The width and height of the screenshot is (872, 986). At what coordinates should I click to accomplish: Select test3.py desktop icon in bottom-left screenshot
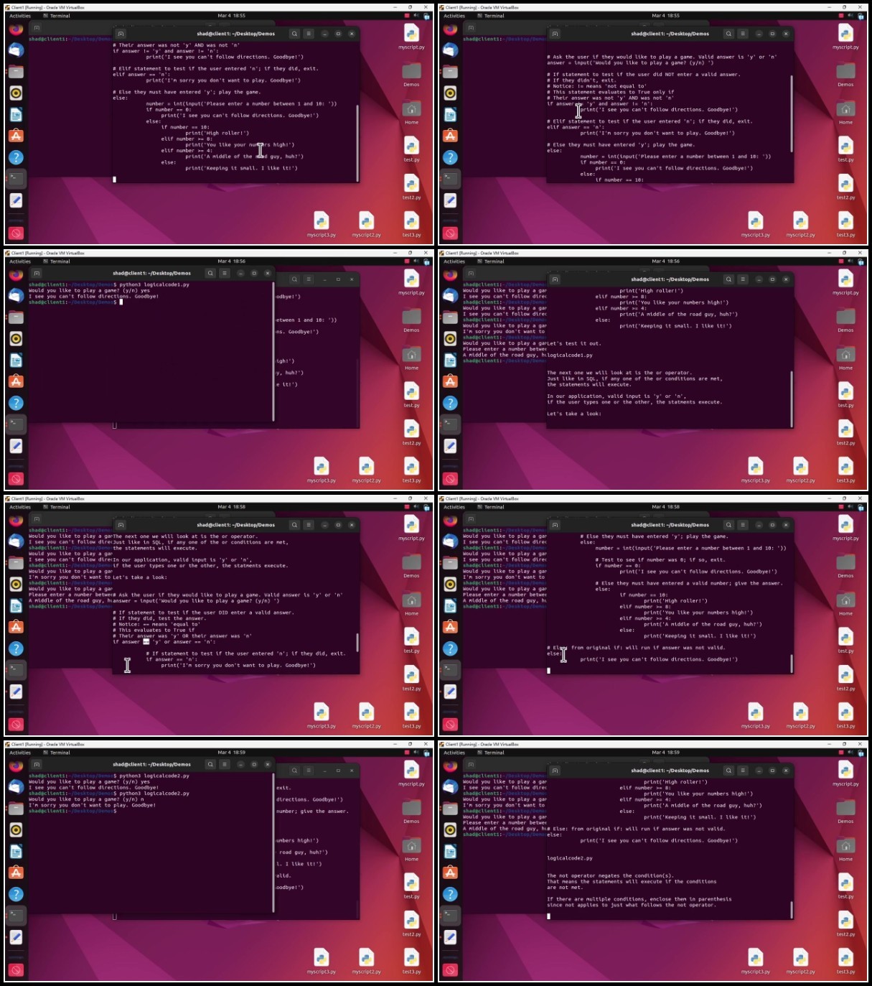click(x=411, y=961)
